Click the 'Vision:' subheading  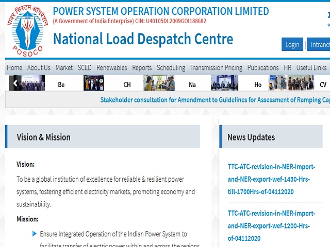pyautogui.click(x=25, y=164)
